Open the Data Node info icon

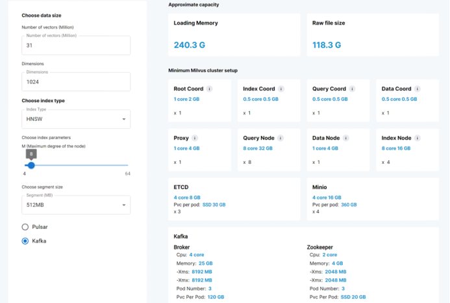(x=346, y=138)
